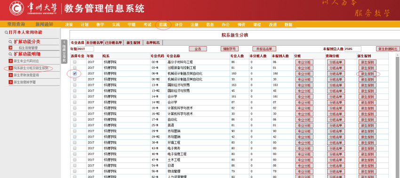400x178 pixels.
Task: Click the red arrow icon beside 新生录取信息查询
Action: (10, 75)
